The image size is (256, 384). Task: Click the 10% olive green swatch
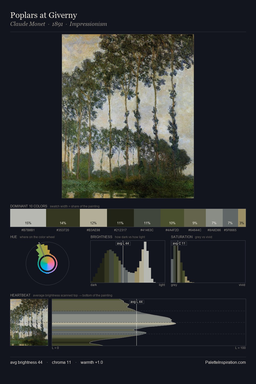pos(172,218)
